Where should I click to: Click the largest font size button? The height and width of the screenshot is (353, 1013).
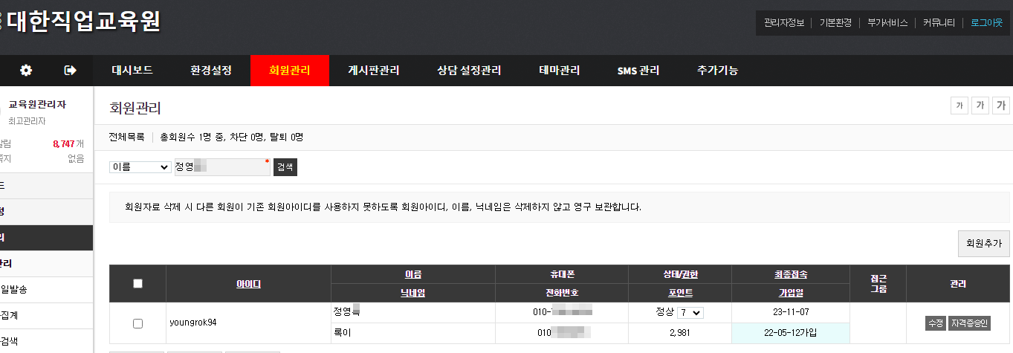pyautogui.click(x=1001, y=106)
